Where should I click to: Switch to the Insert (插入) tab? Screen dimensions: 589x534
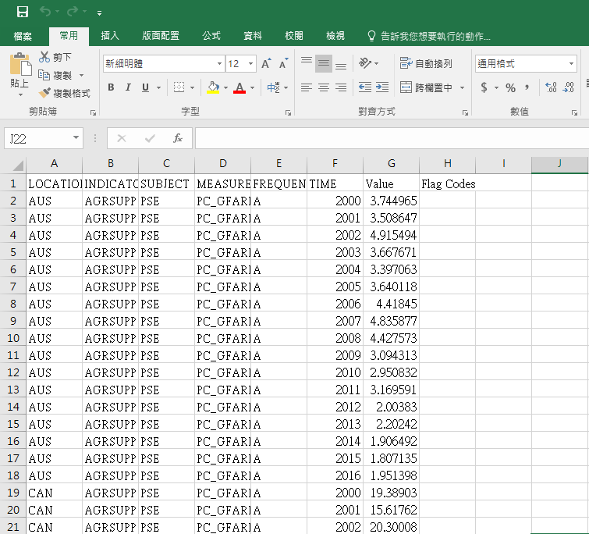pos(110,36)
